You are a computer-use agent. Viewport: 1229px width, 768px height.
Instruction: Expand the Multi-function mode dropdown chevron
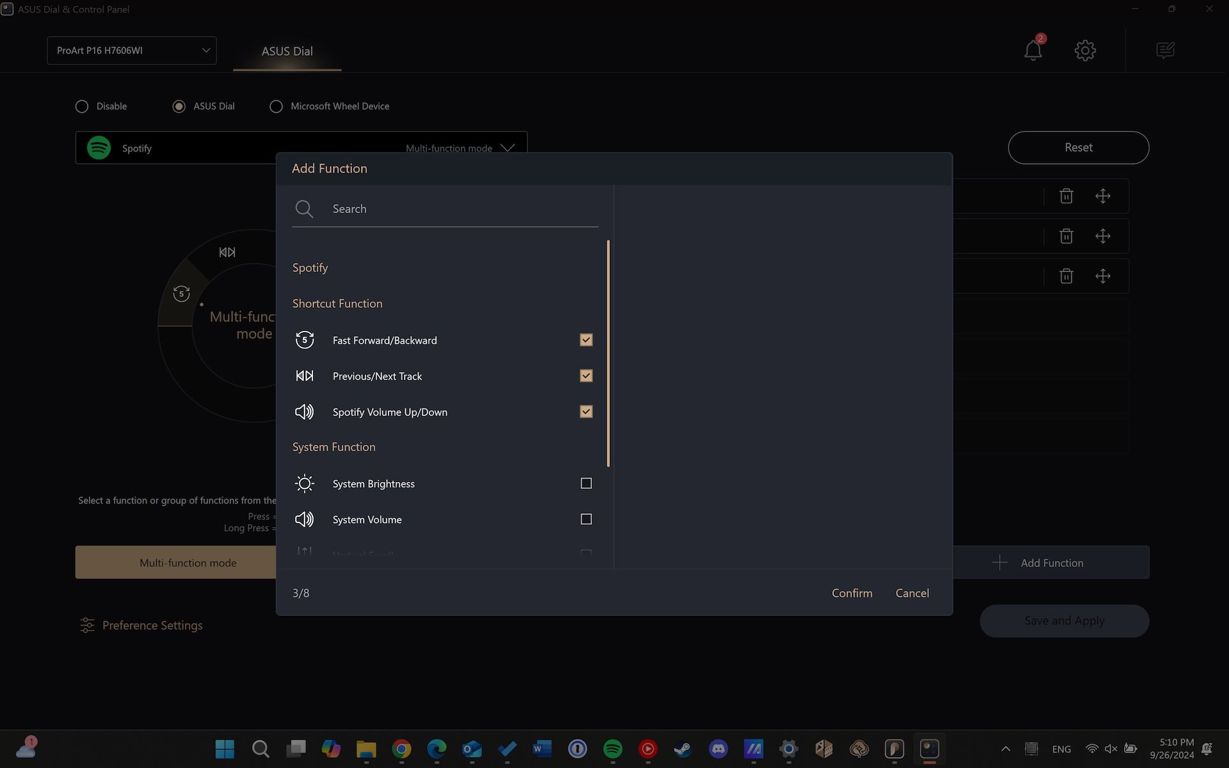tap(508, 148)
